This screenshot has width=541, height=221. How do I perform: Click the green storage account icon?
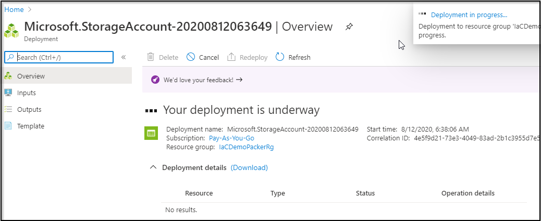[151, 133]
